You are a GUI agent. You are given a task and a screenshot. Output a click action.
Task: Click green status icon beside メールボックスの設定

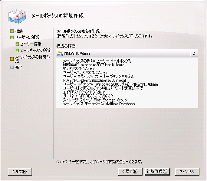pyautogui.click(x=17, y=50)
